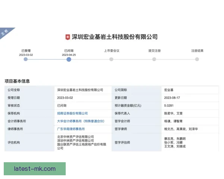This screenshot has width=224, height=179.
Task: Click the 公司全称 row label
Action: (x=14, y=90)
